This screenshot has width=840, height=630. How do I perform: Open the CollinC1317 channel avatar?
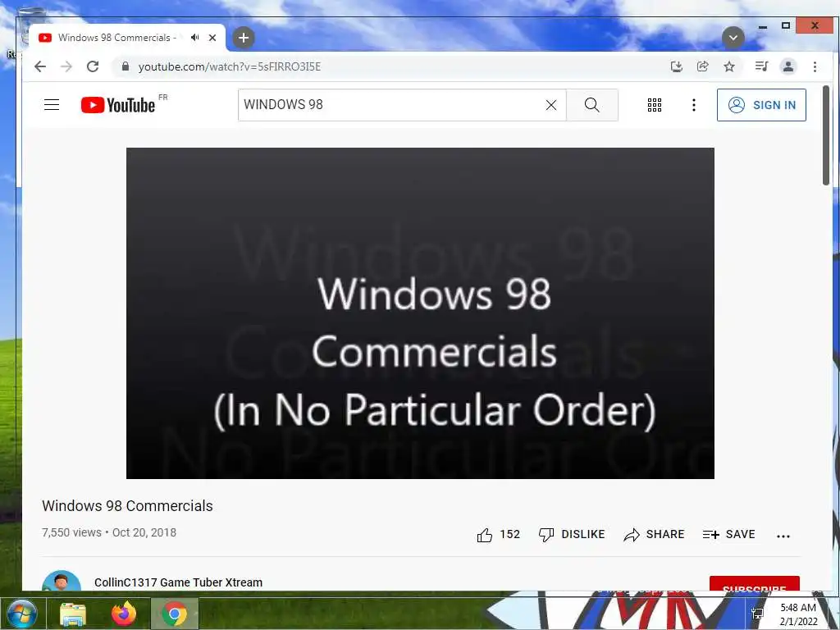click(x=62, y=581)
